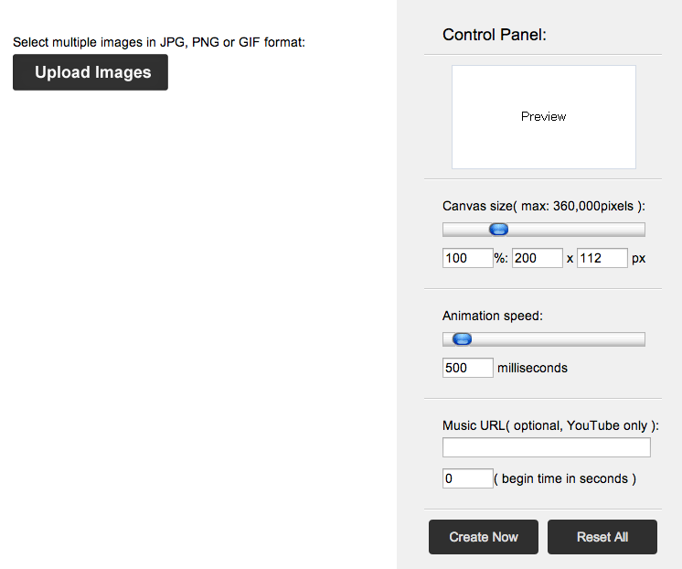Click the Create Now button
682x569 pixels.
click(x=484, y=537)
